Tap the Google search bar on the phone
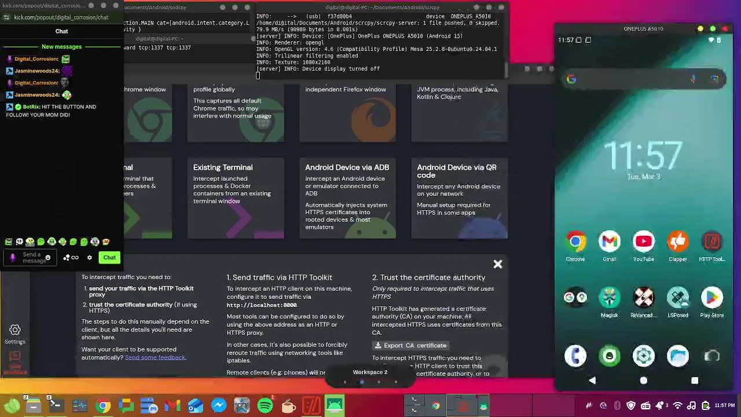741x417 pixels. [x=643, y=79]
